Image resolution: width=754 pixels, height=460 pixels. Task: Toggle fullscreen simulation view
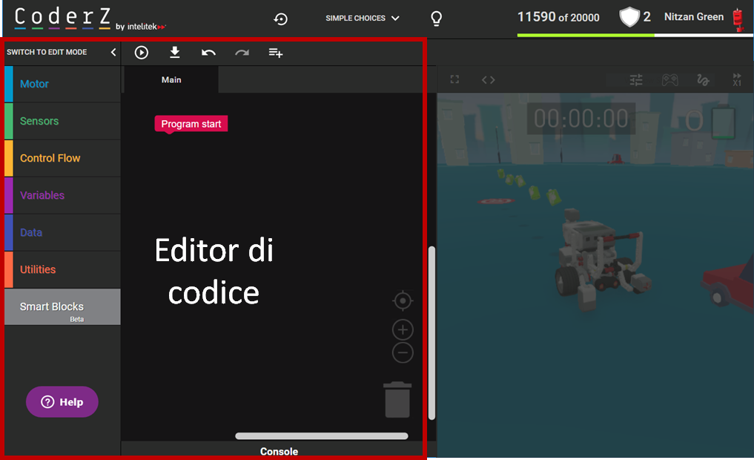click(454, 79)
